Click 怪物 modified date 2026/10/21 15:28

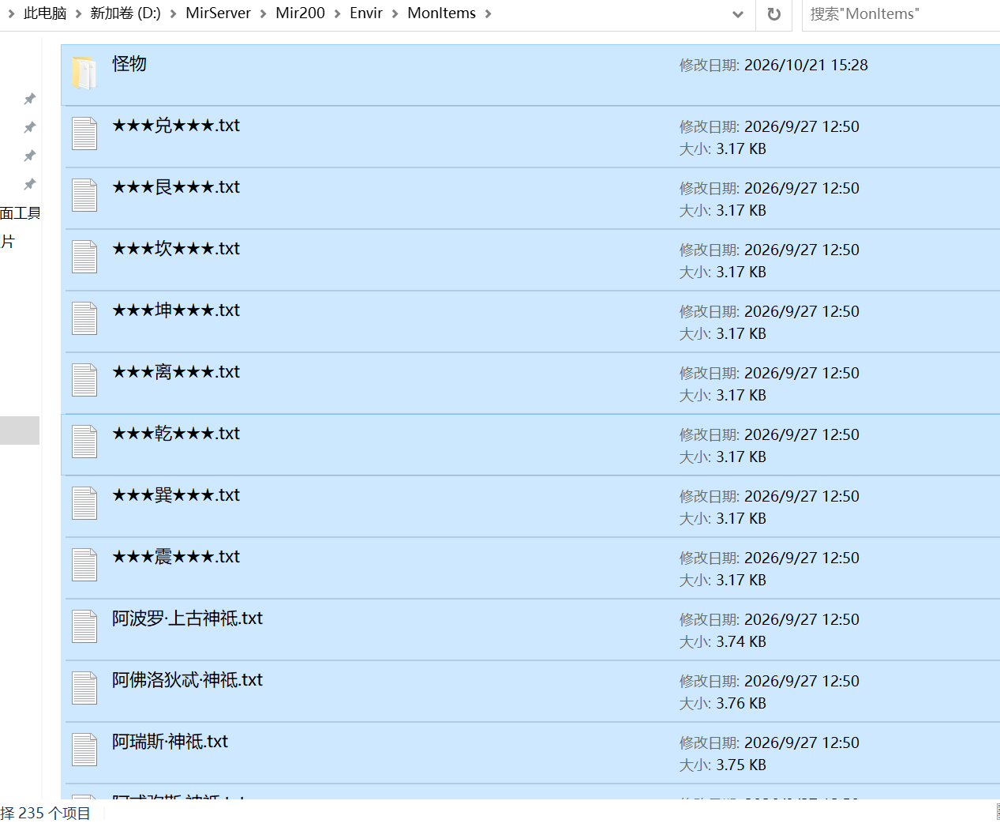click(806, 66)
